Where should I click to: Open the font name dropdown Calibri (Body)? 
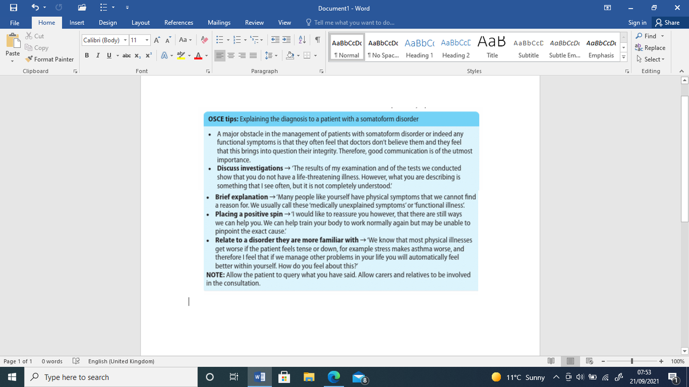coord(125,40)
